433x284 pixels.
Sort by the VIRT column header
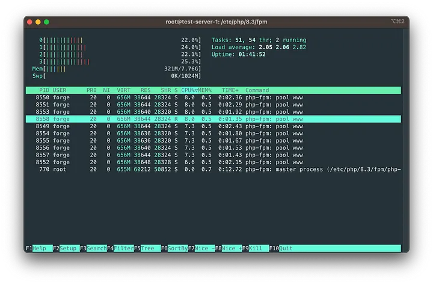click(123, 90)
